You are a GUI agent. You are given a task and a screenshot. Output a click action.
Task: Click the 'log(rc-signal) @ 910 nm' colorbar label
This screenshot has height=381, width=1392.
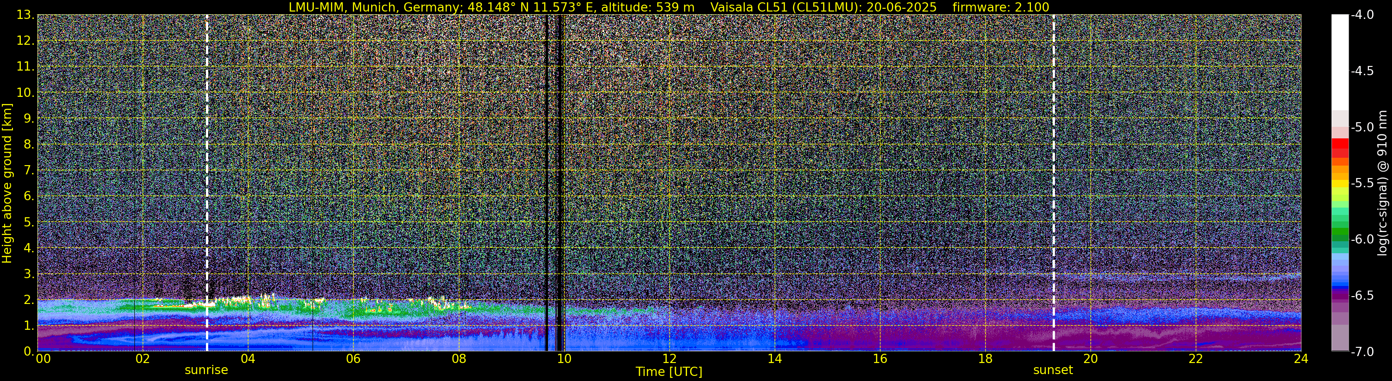(1383, 183)
